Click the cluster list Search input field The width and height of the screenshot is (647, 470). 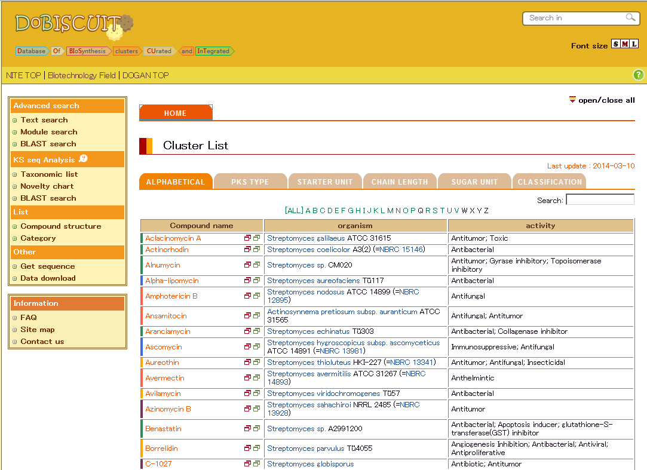pyautogui.click(x=600, y=199)
